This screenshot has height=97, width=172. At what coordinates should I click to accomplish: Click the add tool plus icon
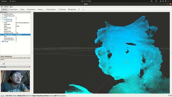click(x=79, y=9)
